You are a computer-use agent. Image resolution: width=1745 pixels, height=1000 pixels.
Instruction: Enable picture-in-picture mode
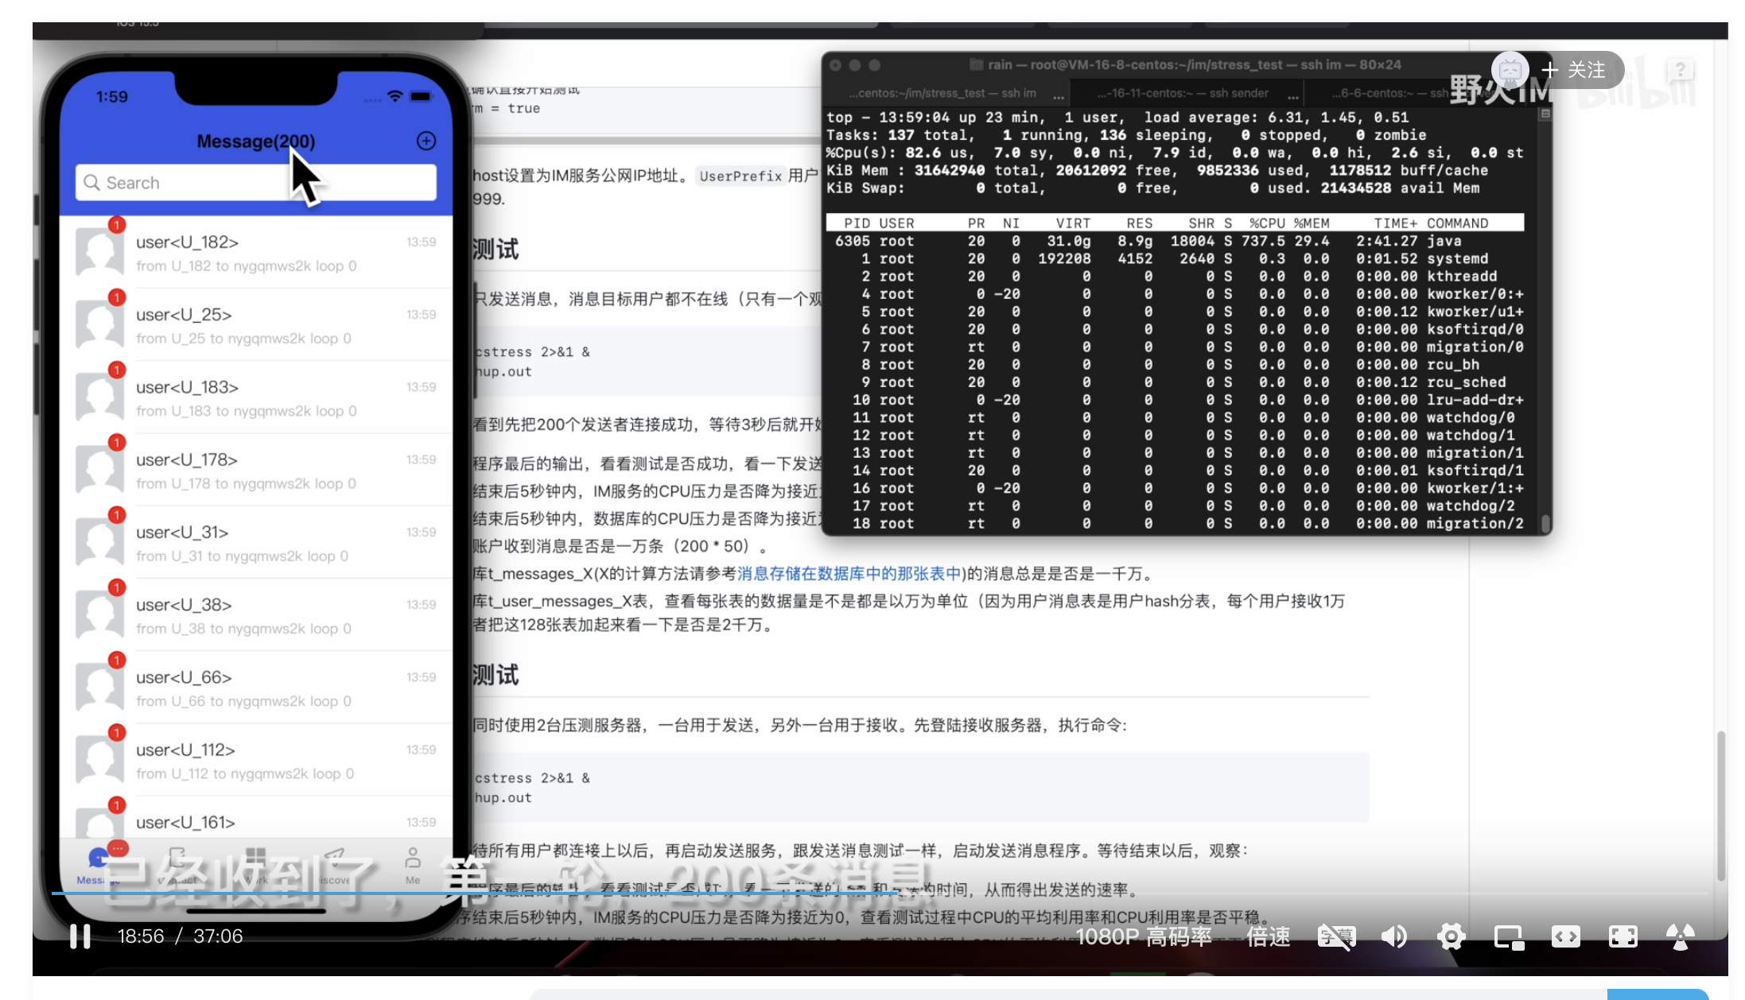(x=1508, y=937)
